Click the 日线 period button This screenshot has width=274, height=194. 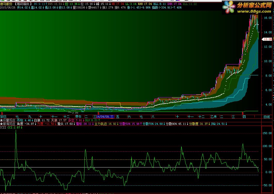[267, 117]
